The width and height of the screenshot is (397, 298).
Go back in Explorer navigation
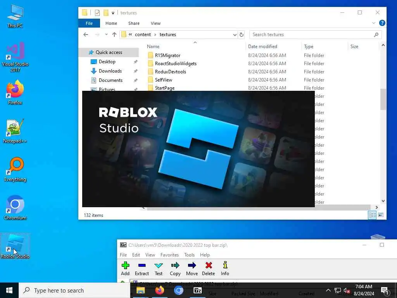86,35
